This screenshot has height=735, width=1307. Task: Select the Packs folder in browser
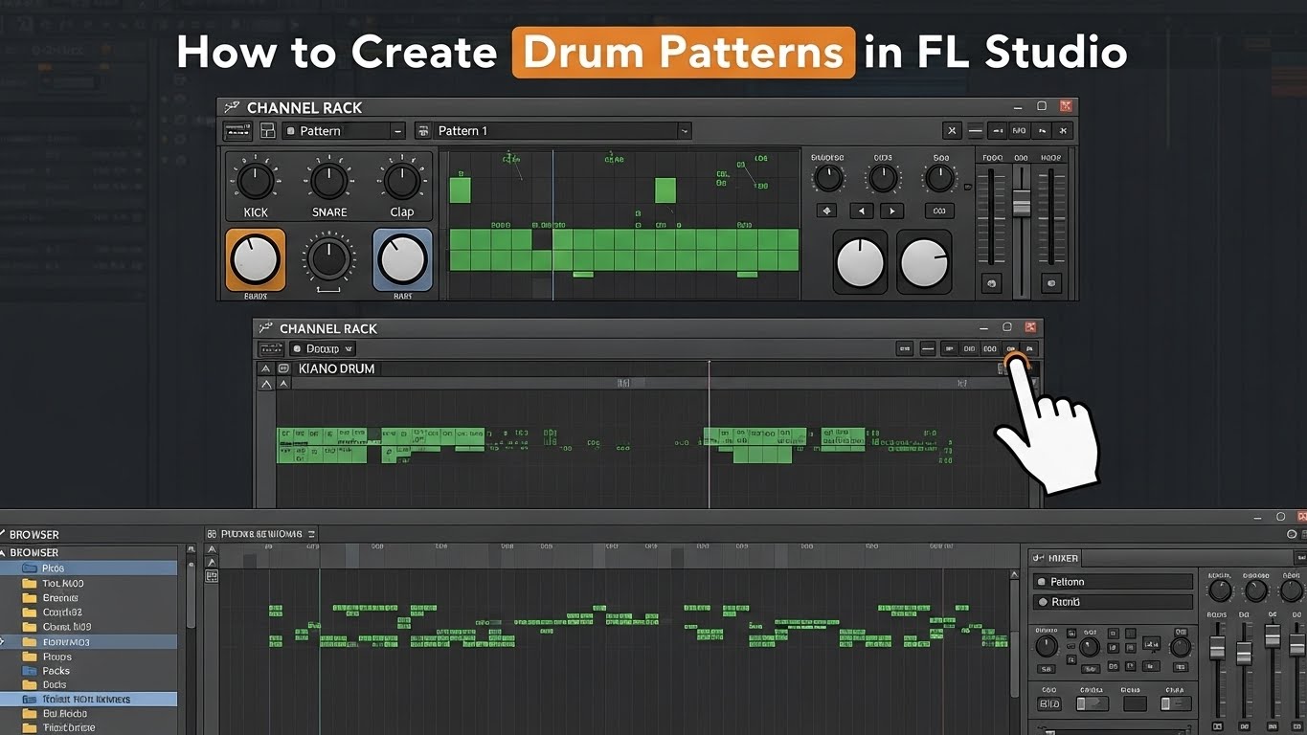56,671
